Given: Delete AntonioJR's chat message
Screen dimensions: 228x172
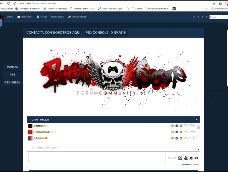Looking at the screenshot, I should 181,138.
